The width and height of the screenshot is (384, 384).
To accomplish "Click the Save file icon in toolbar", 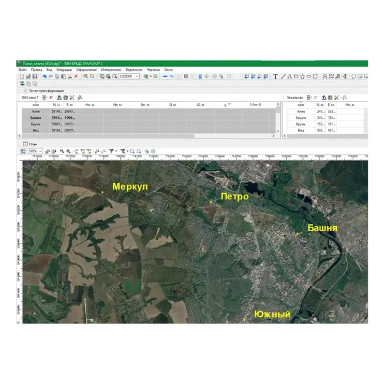I will tap(35, 77).
